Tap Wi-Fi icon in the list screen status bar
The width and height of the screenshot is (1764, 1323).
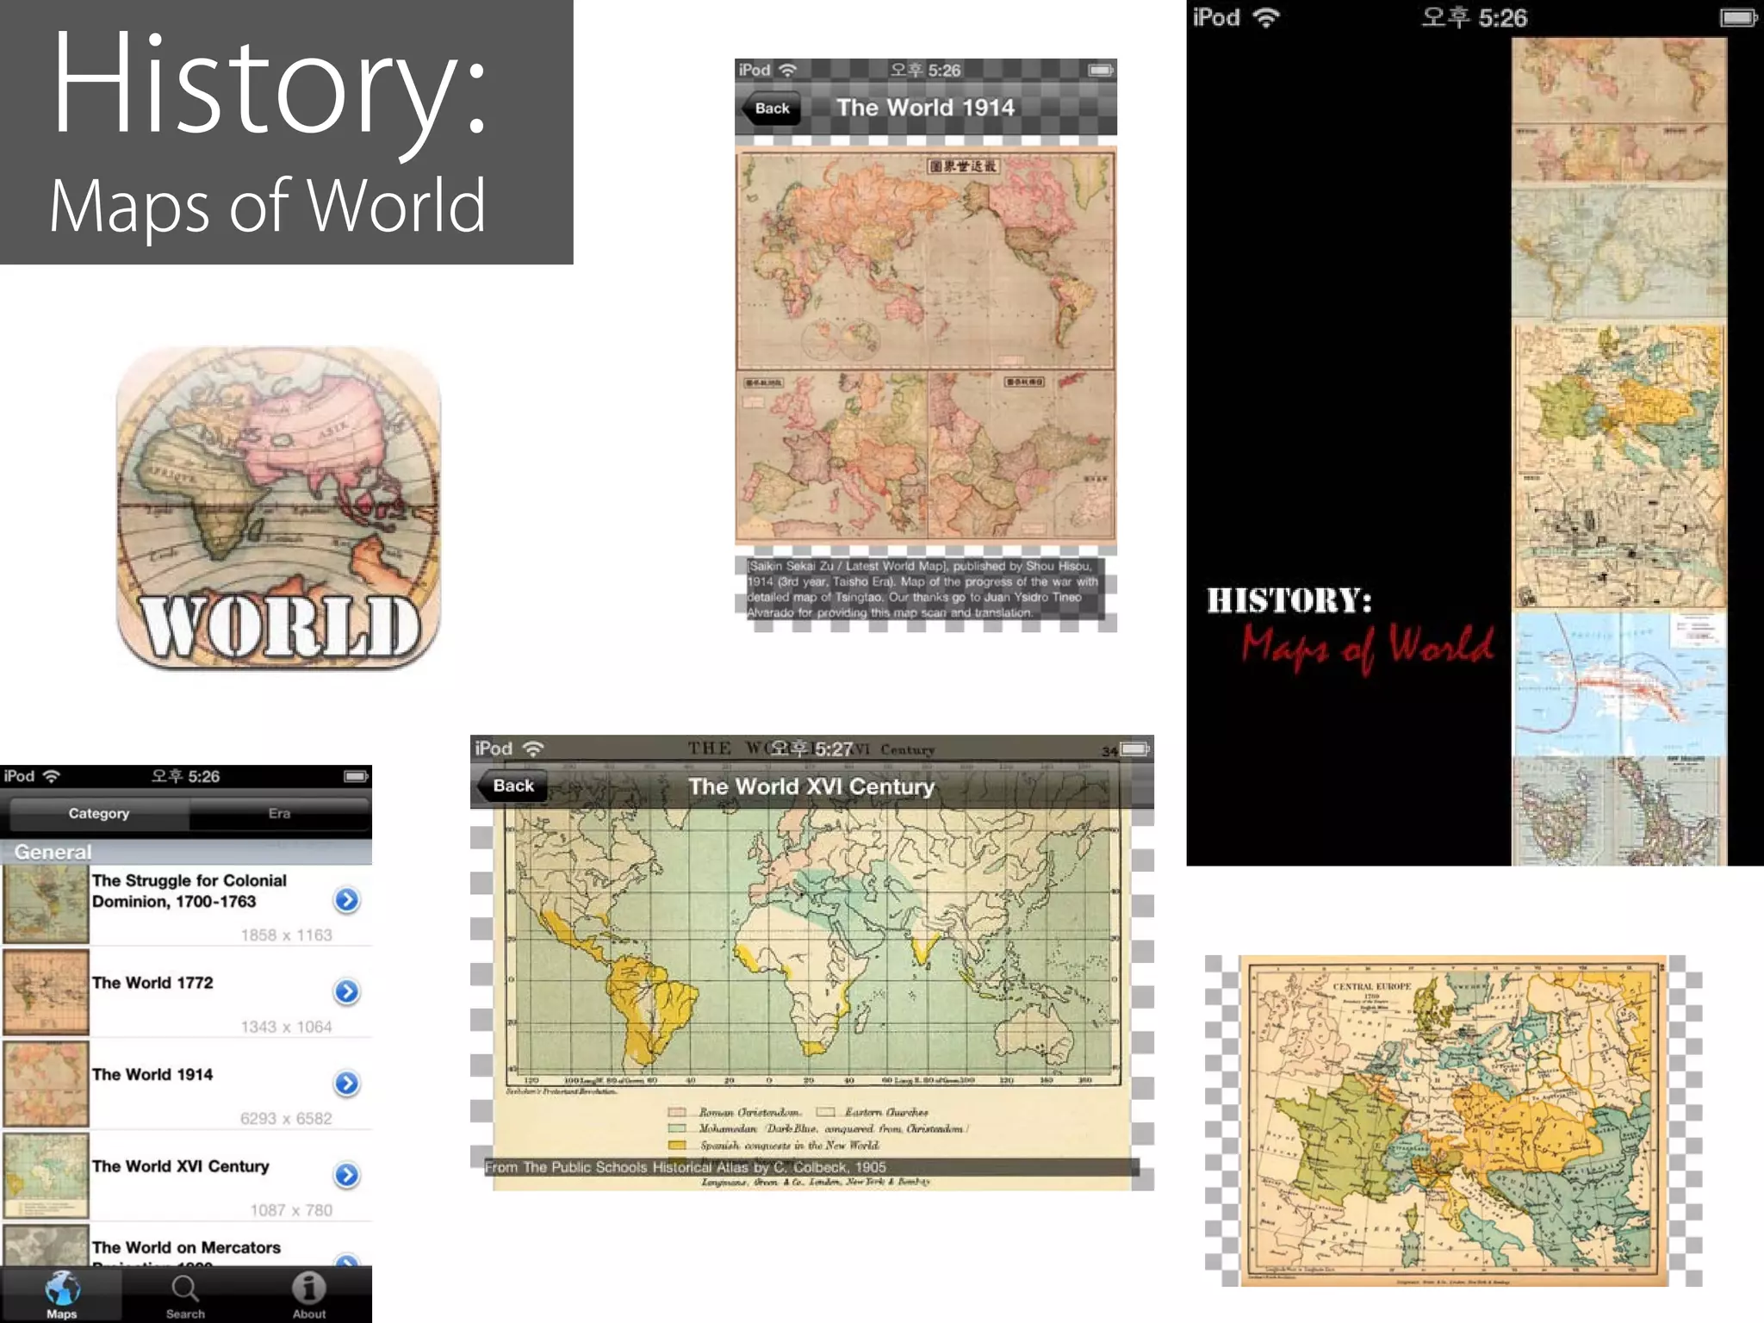tap(52, 776)
